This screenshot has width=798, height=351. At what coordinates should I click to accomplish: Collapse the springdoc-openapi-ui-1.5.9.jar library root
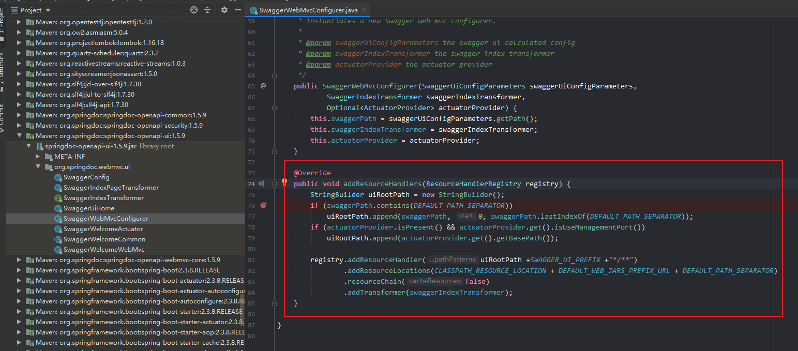tap(29, 146)
